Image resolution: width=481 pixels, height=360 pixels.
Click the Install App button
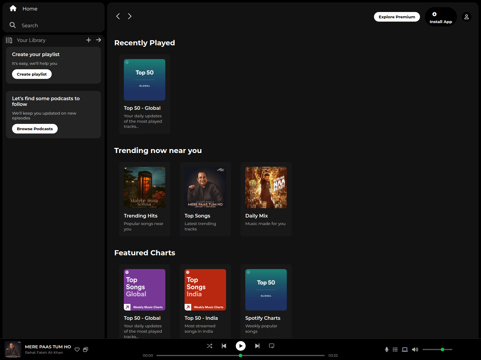coord(441,17)
